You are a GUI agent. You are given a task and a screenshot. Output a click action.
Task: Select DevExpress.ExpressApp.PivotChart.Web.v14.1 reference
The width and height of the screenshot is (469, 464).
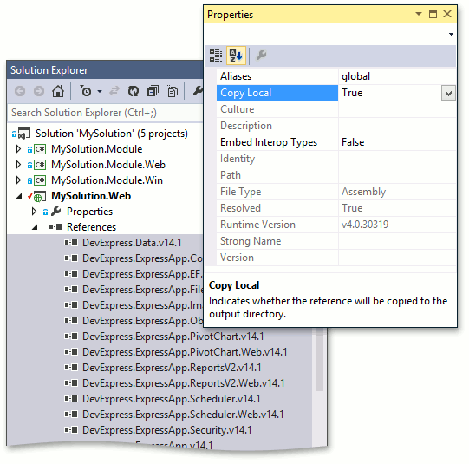185,352
